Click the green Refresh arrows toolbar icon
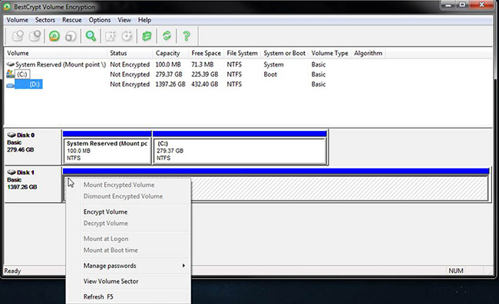Image resolution: width=499 pixels, height=304 pixels. pyautogui.click(x=167, y=36)
